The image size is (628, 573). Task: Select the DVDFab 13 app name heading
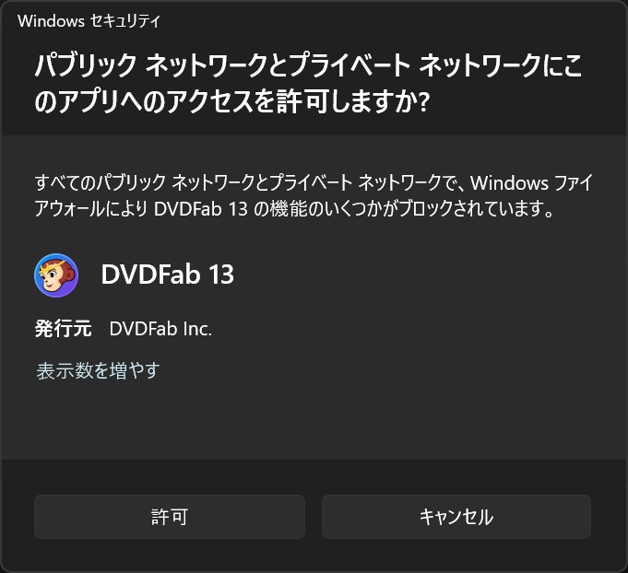(168, 275)
